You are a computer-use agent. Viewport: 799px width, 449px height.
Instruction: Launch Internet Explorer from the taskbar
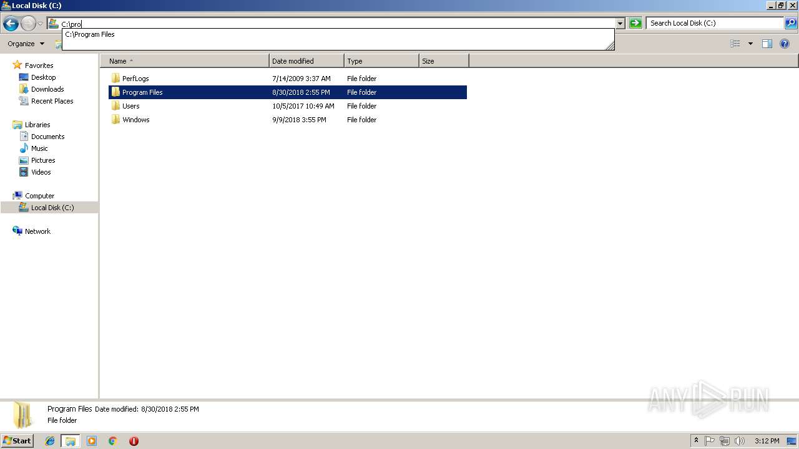[50, 441]
